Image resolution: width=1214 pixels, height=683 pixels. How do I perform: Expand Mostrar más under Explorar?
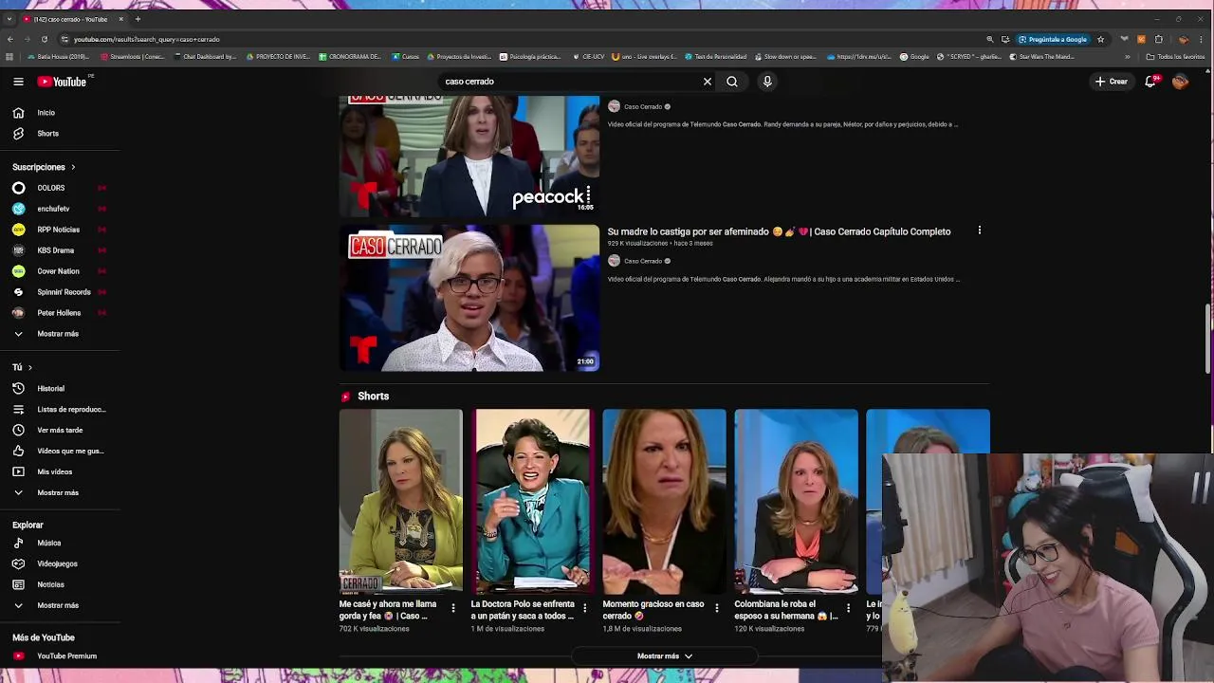coord(60,605)
